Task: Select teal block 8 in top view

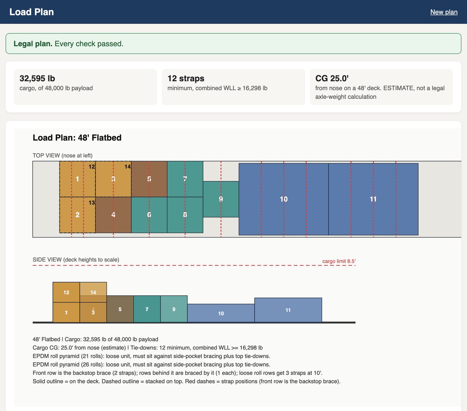Action: click(185, 215)
